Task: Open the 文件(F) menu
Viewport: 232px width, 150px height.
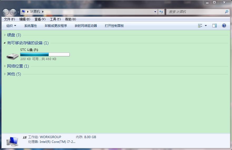Action: coord(9,19)
